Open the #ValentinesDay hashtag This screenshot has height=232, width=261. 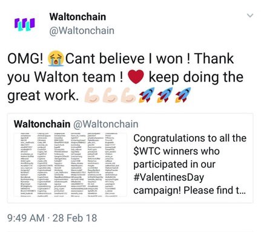tap(168, 177)
